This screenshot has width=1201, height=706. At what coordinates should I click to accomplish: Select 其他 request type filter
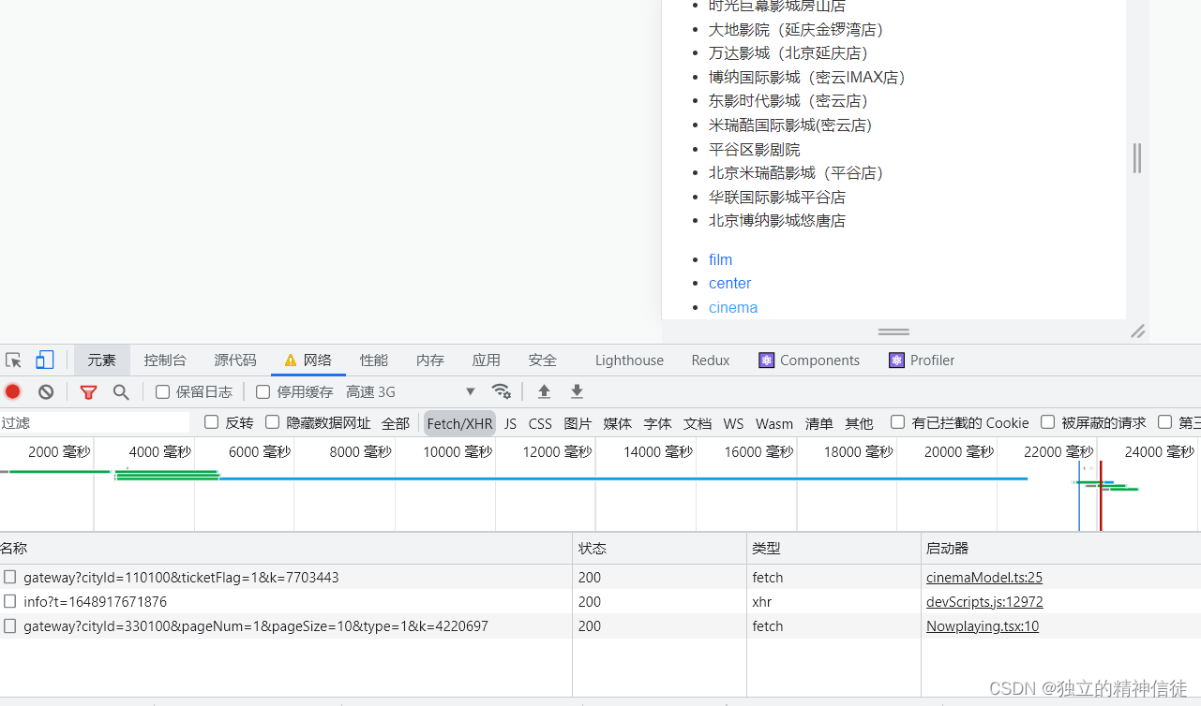(859, 423)
